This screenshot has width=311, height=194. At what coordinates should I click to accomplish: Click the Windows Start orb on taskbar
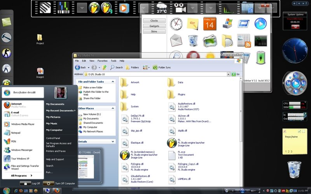coord(6,191)
